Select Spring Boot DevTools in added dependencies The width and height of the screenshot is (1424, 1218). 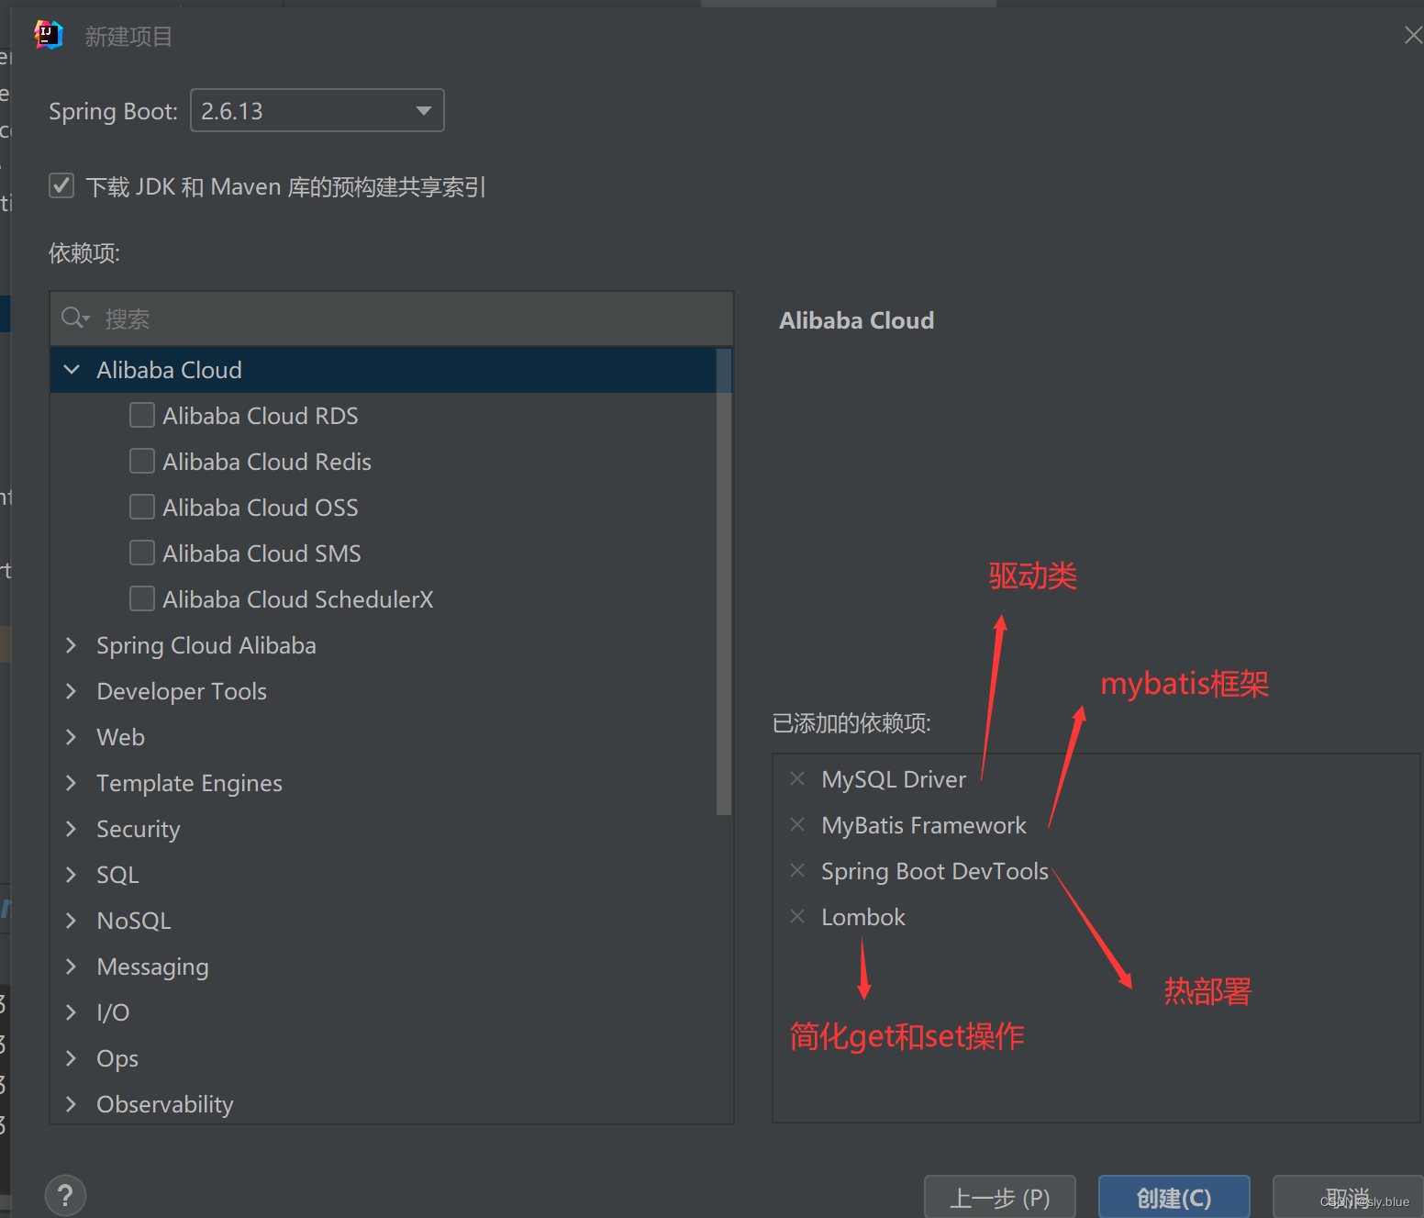coord(935,871)
